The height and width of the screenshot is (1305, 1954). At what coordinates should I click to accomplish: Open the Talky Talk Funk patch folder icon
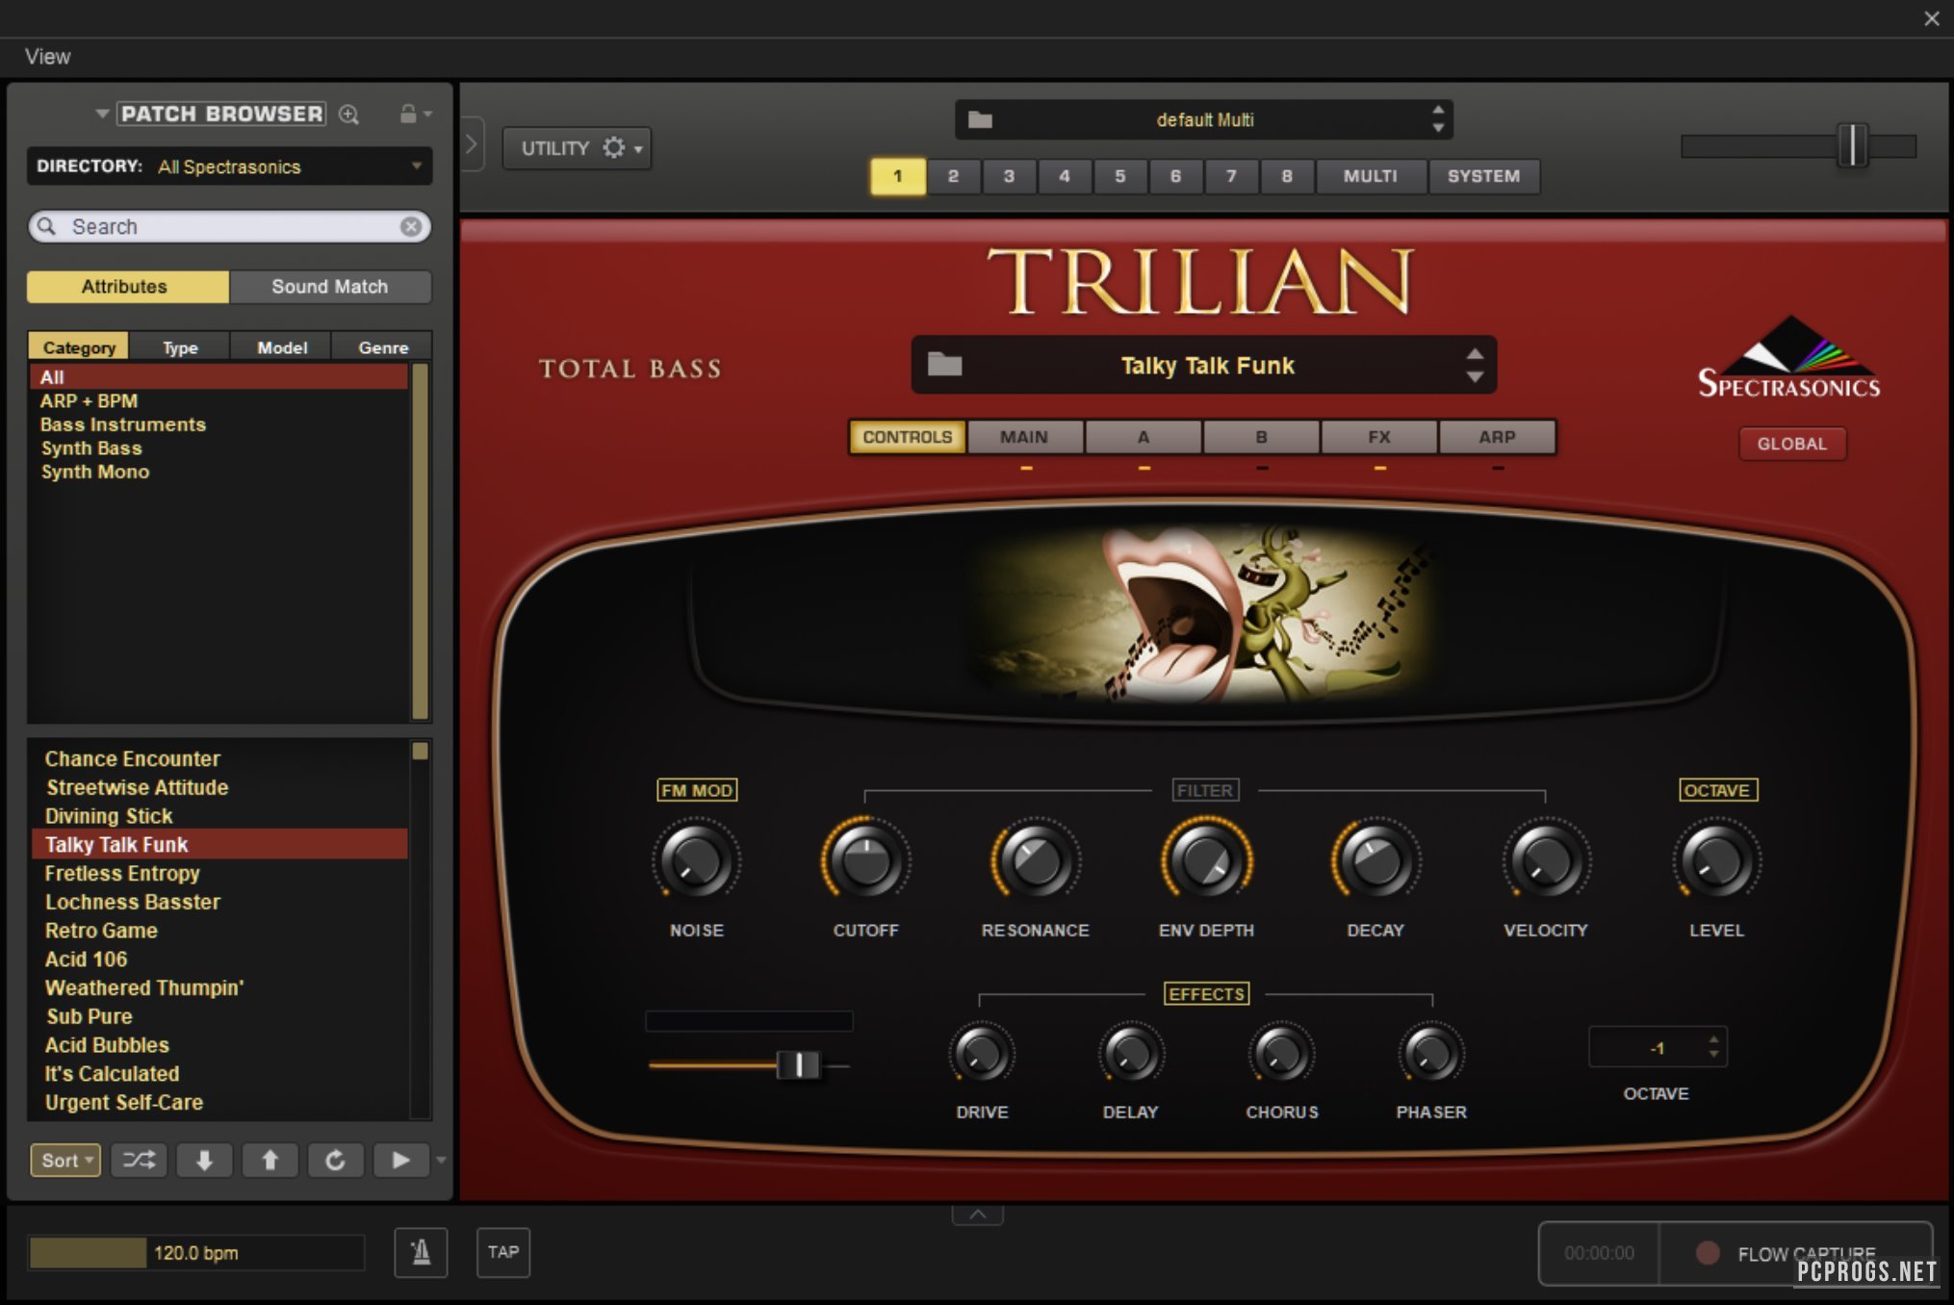pyautogui.click(x=944, y=364)
